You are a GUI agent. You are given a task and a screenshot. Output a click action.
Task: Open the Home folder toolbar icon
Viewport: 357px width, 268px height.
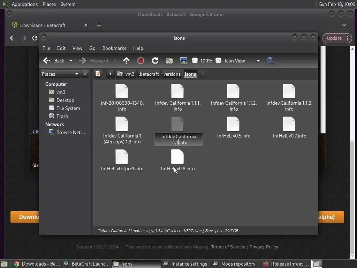point(169,61)
